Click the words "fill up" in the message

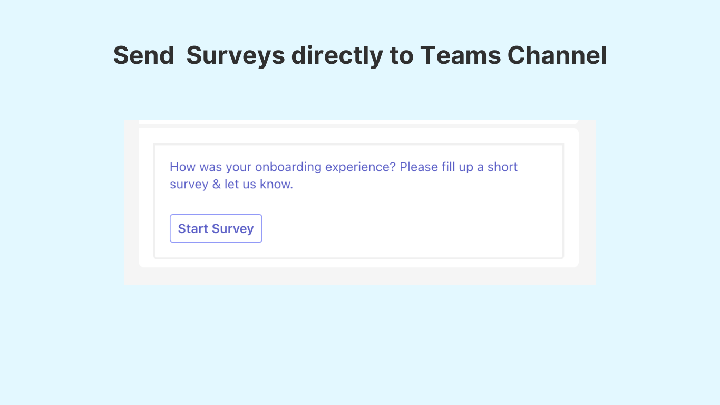pos(457,167)
